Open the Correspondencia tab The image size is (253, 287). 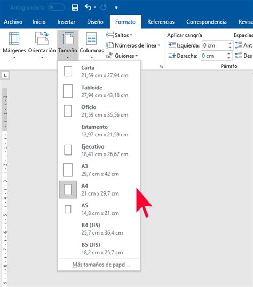207,22
